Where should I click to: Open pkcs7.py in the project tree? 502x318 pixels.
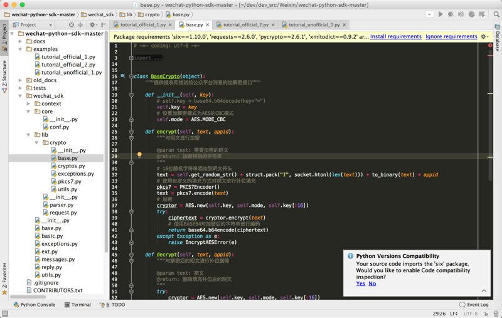coord(69,181)
